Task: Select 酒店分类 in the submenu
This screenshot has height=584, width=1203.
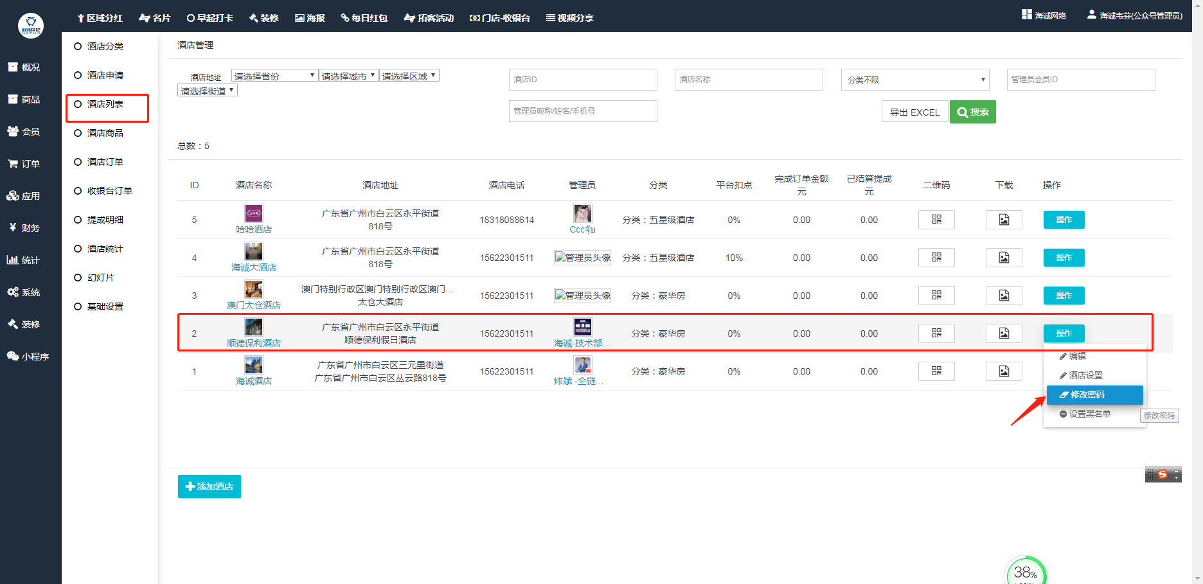Action: click(x=105, y=46)
